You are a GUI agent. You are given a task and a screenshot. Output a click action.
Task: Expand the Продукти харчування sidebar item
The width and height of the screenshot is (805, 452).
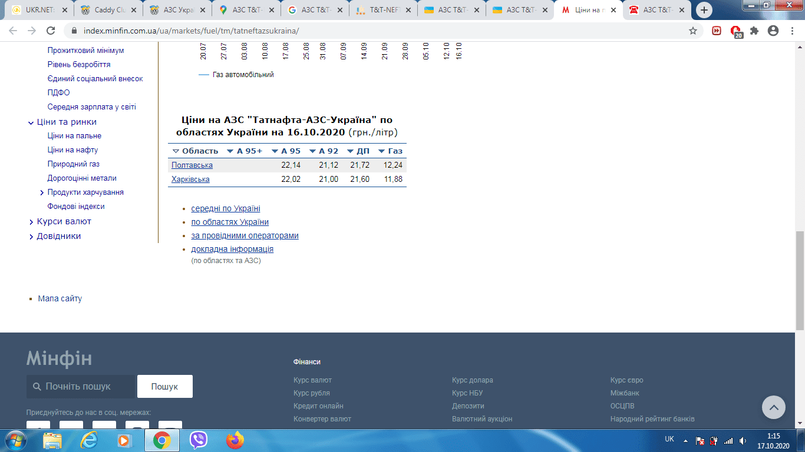click(85, 192)
